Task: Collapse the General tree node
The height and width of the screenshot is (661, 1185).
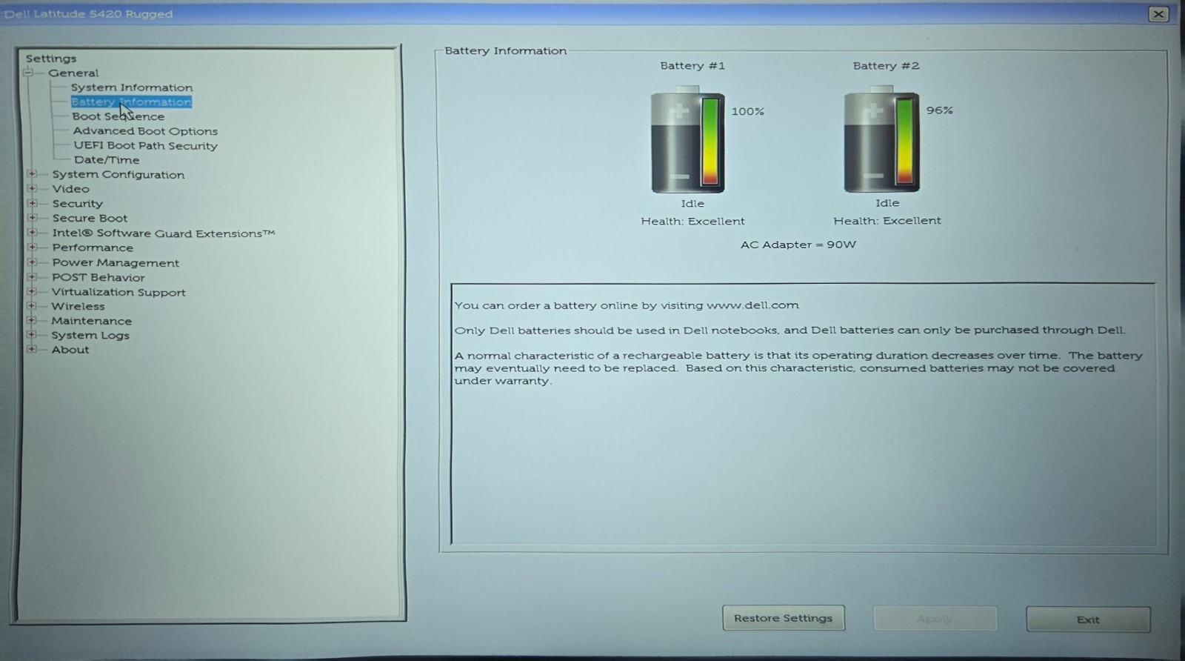Action: coord(28,73)
